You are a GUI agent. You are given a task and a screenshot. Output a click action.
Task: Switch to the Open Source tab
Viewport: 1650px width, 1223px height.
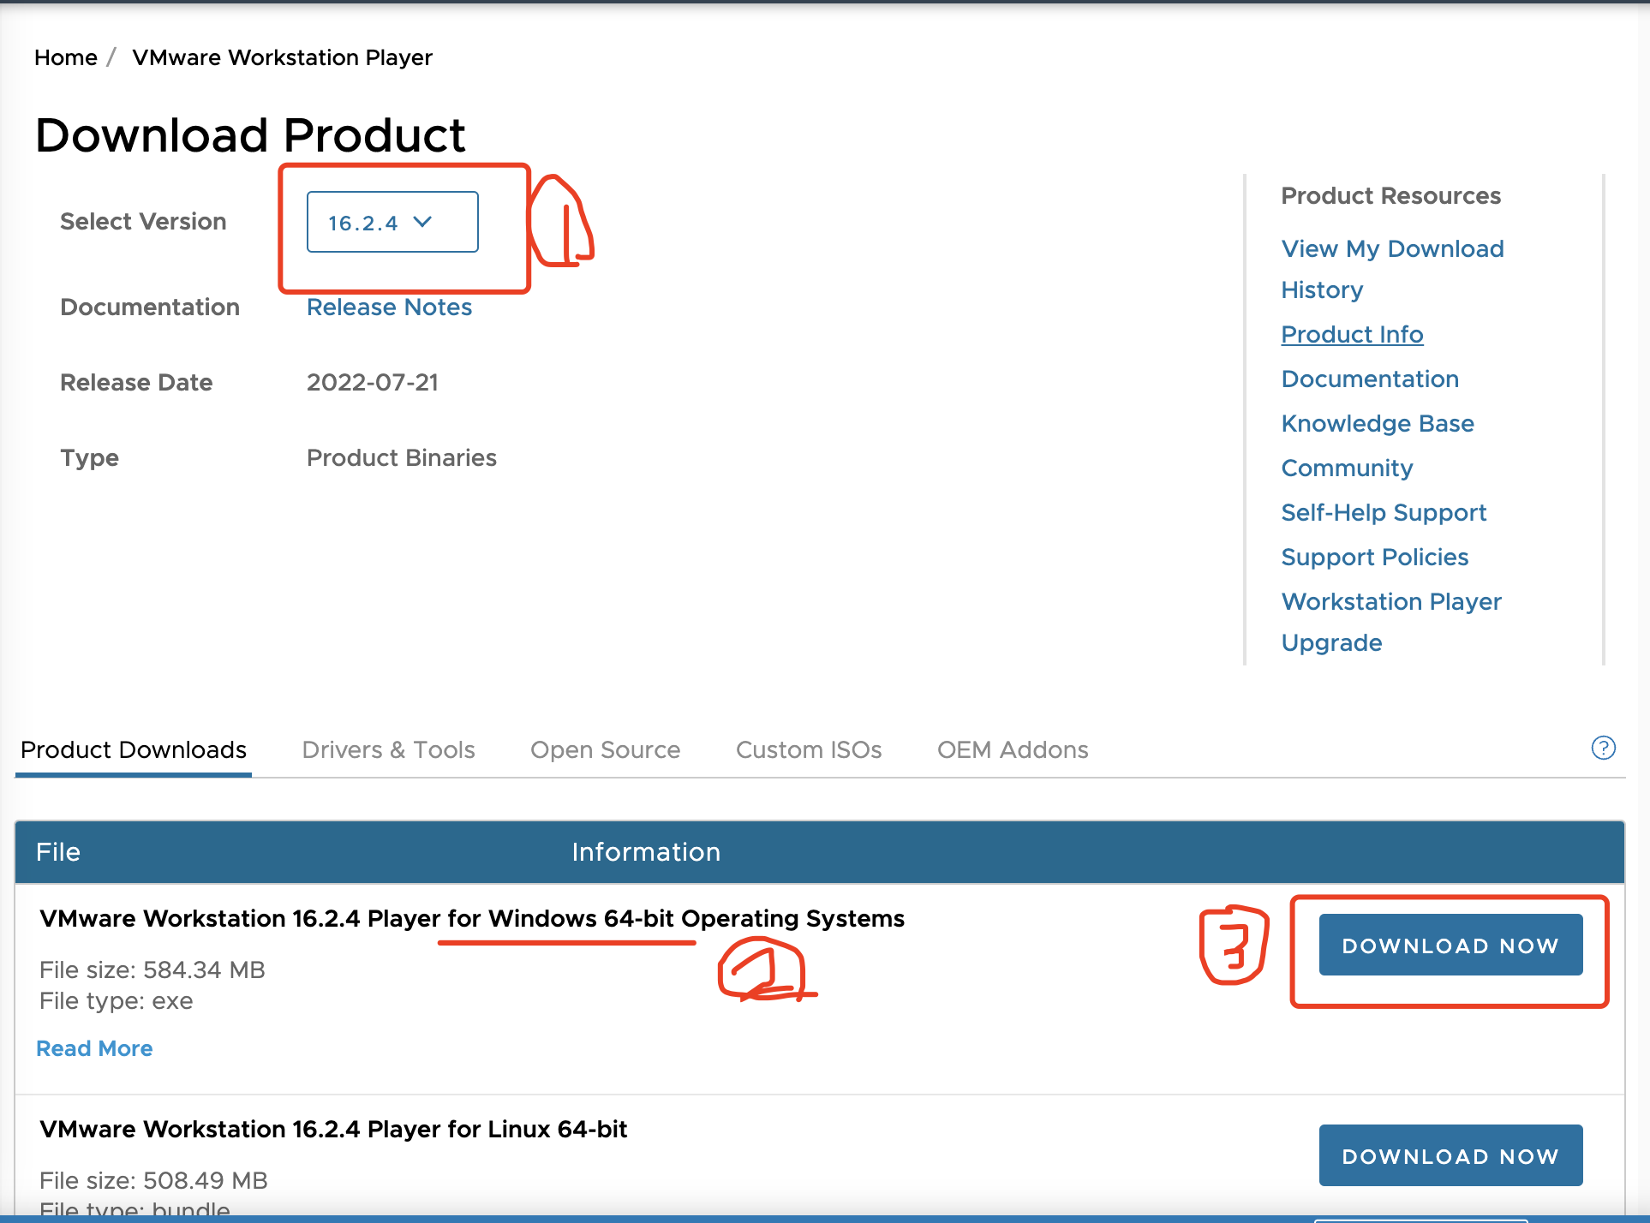(605, 749)
